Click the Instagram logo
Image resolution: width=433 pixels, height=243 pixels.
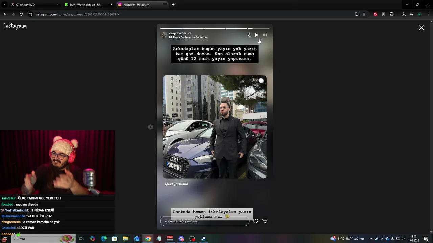click(15, 26)
